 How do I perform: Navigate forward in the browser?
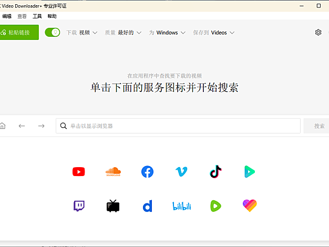pyautogui.click(x=42, y=126)
